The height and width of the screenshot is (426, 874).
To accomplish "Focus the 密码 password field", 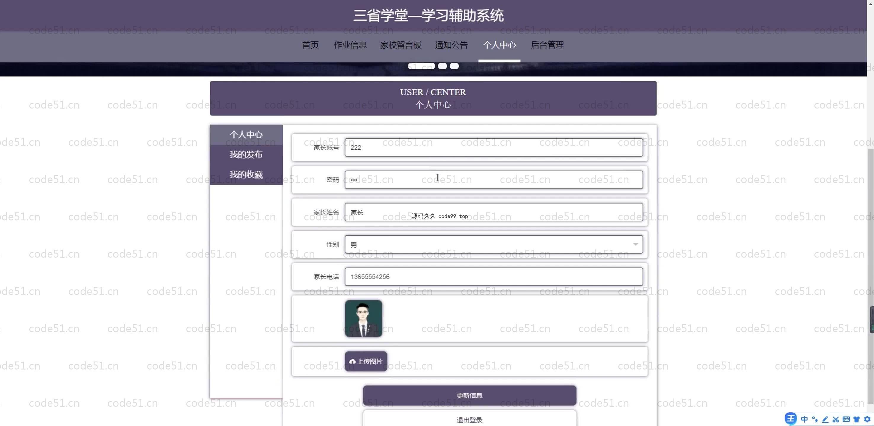I will click(x=494, y=180).
